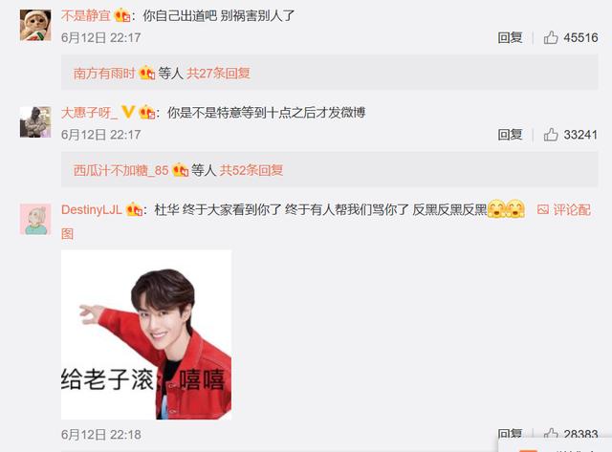Click the crown badge next to 不是静宜
Screen dimensions: 612x452
(121, 15)
